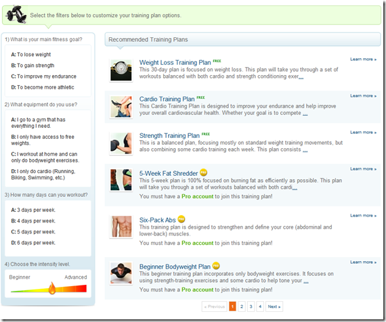Screen dimensions: 386x322
Task: Go to results page 2
Action: pos(242,306)
